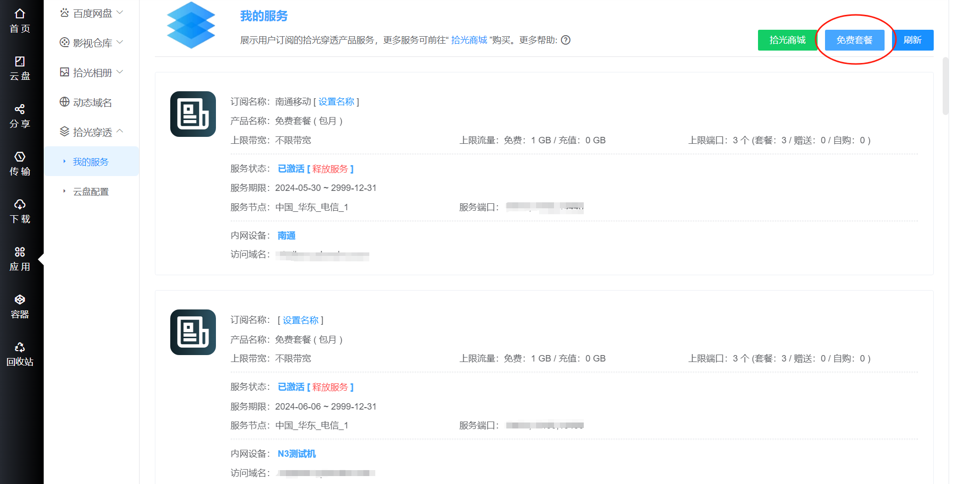The image size is (964, 484).
Task: Select 我的服务 submenu item
Action: [x=91, y=162]
